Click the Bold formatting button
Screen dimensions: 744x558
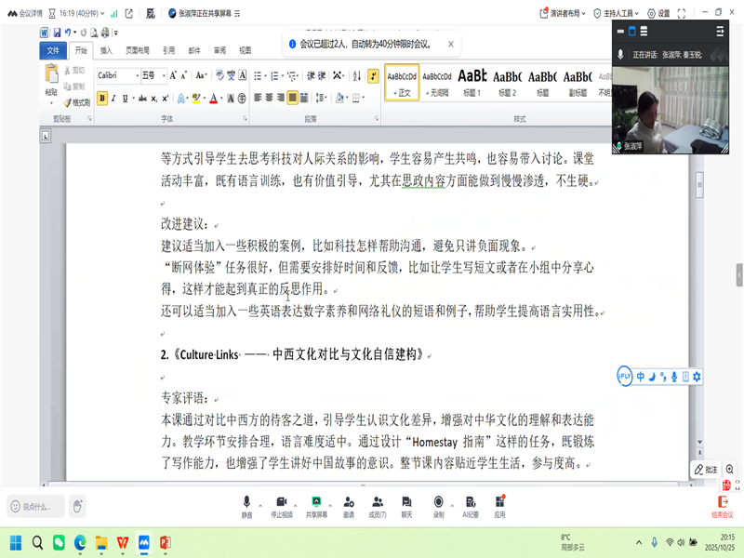click(102, 98)
